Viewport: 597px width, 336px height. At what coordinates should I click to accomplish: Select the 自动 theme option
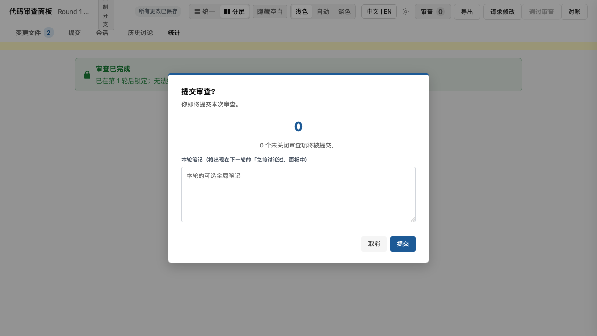click(323, 12)
